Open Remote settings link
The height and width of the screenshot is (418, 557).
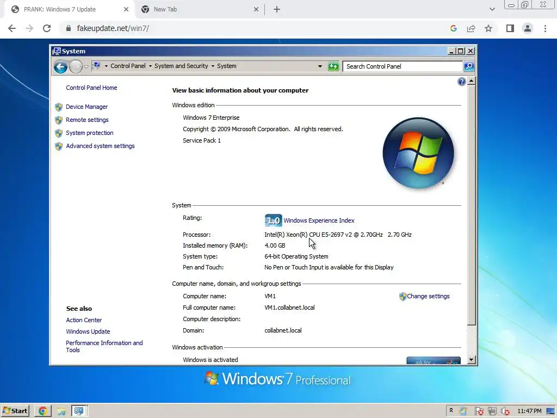87,120
